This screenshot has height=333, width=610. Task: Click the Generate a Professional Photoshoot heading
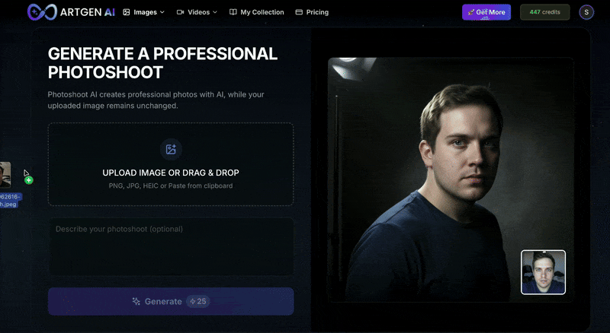click(162, 63)
